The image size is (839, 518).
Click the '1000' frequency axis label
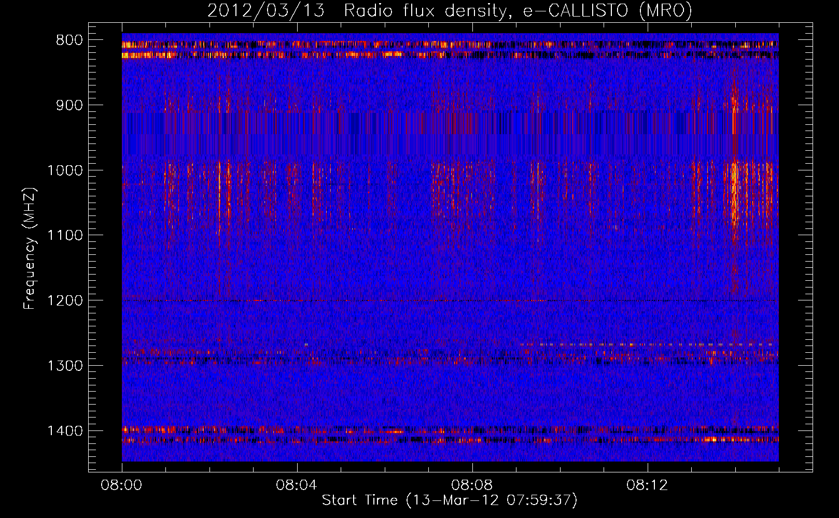click(65, 170)
